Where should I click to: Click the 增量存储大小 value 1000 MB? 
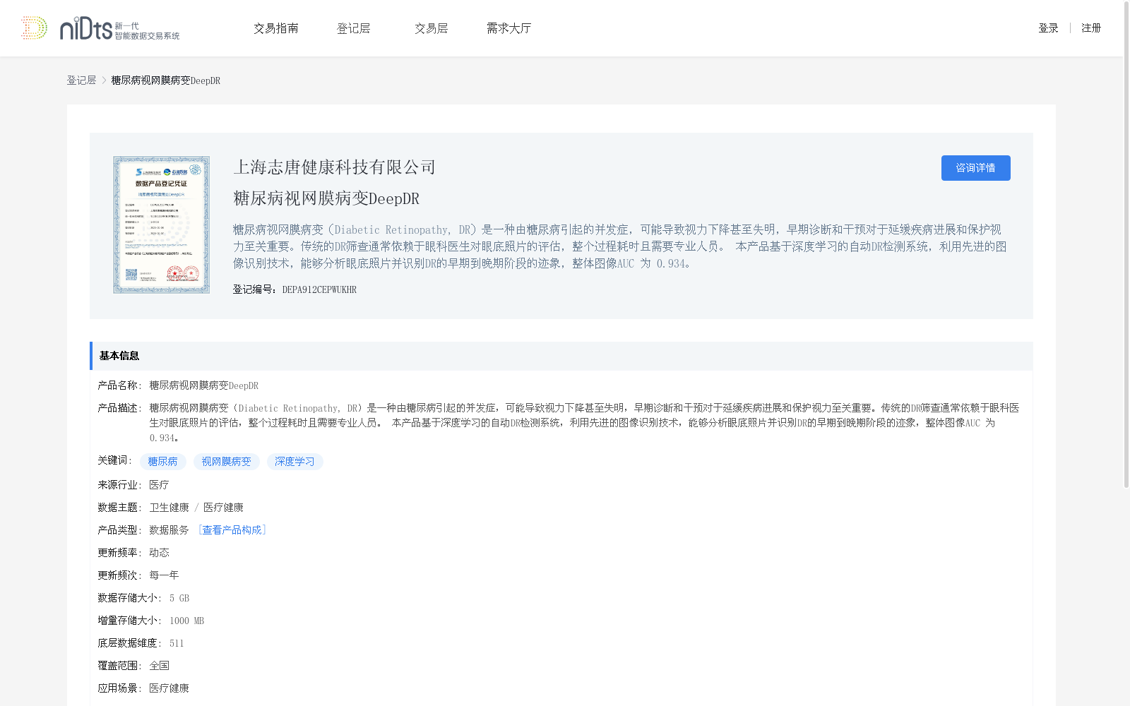186,621
